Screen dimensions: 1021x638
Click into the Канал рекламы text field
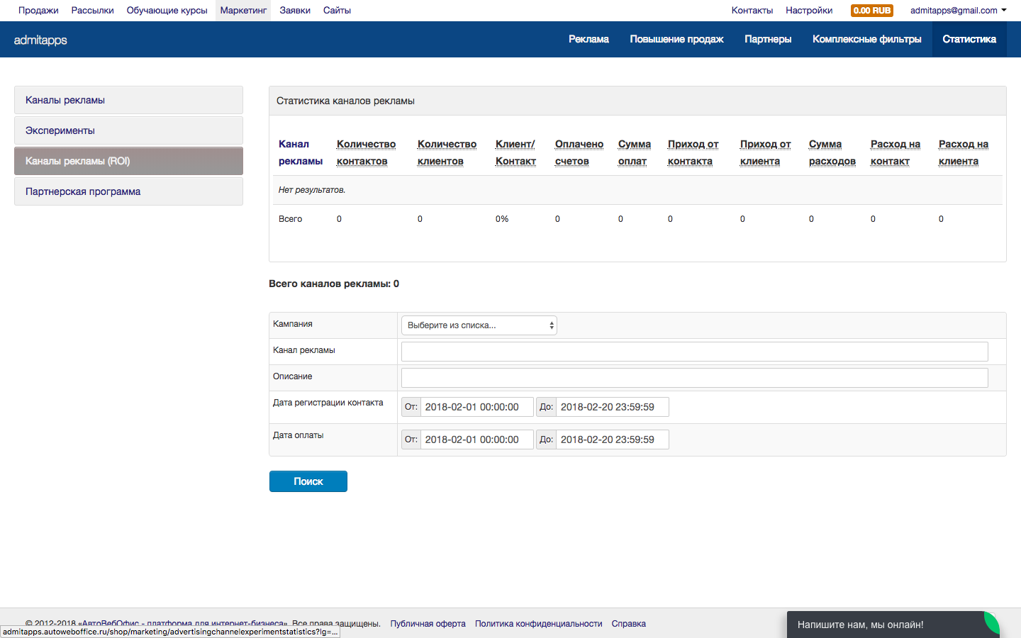coord(694,352)
